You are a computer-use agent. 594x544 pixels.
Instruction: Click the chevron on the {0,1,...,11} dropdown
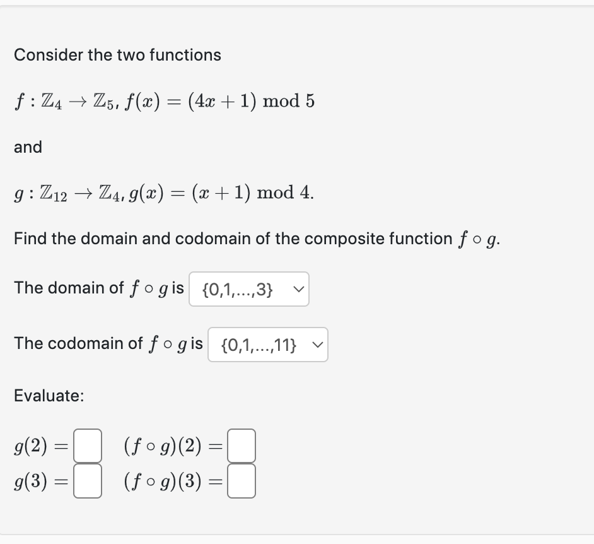[x=317, y=345]
